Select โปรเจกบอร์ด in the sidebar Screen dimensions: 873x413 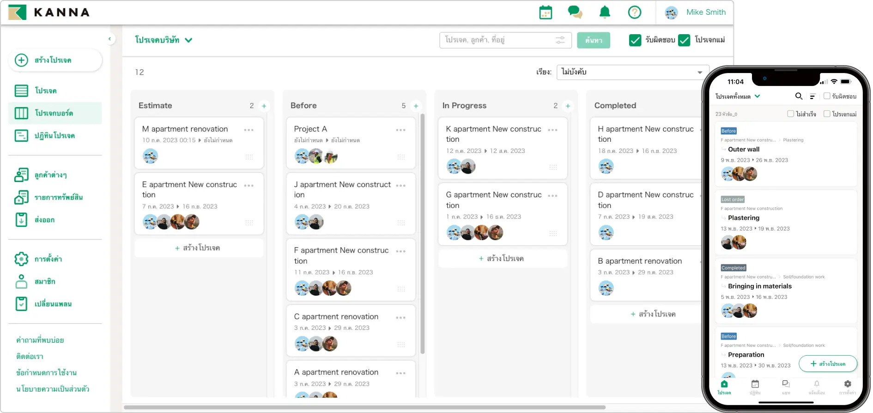tap(55, 113)
